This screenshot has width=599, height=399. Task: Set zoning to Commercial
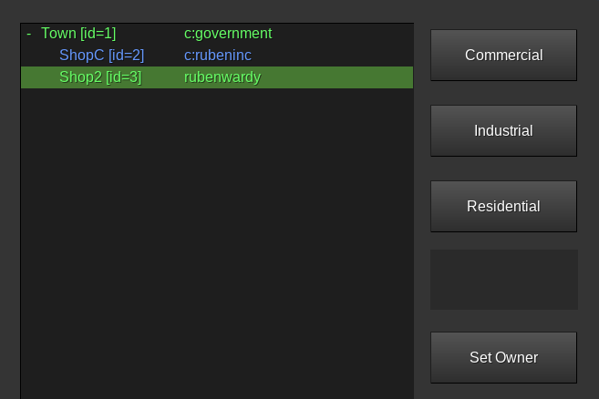(x=503, y=55)
